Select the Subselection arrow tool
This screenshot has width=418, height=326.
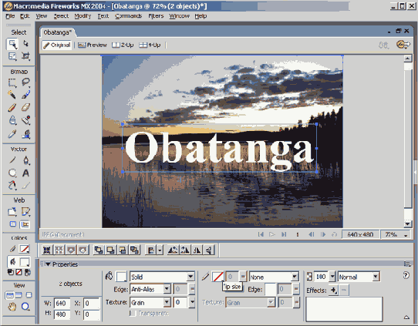tap(25, 43)
